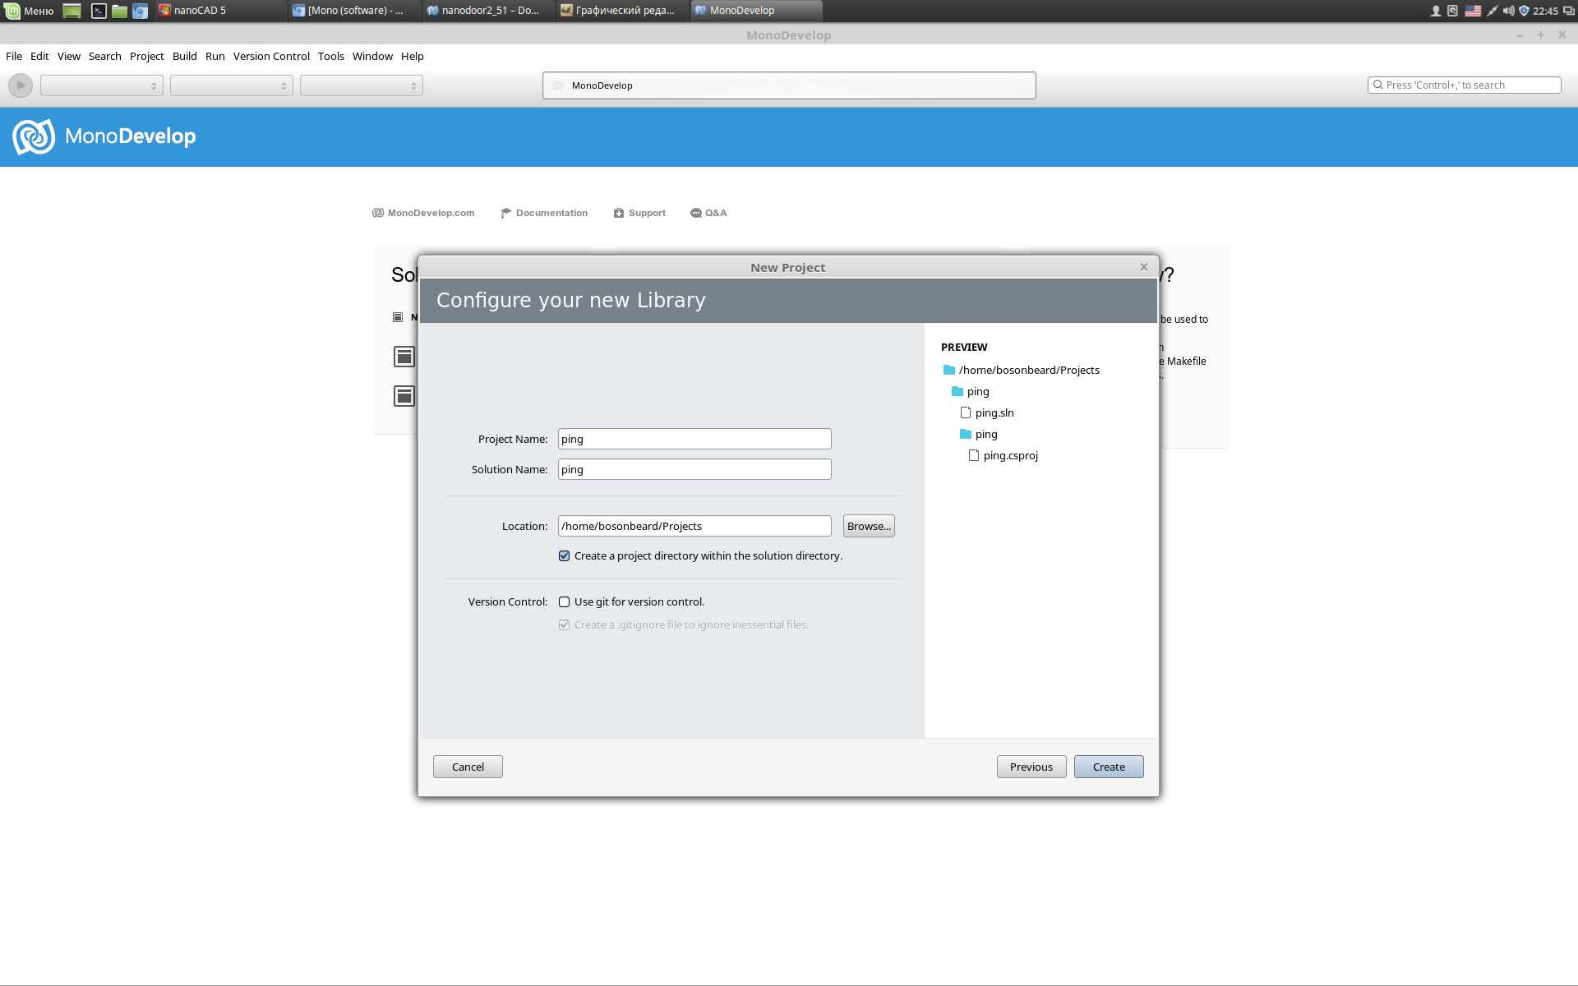Open the Q&A link
Image resolution: width=1578 pixels, height=986 pixels.
coord(708,213)
